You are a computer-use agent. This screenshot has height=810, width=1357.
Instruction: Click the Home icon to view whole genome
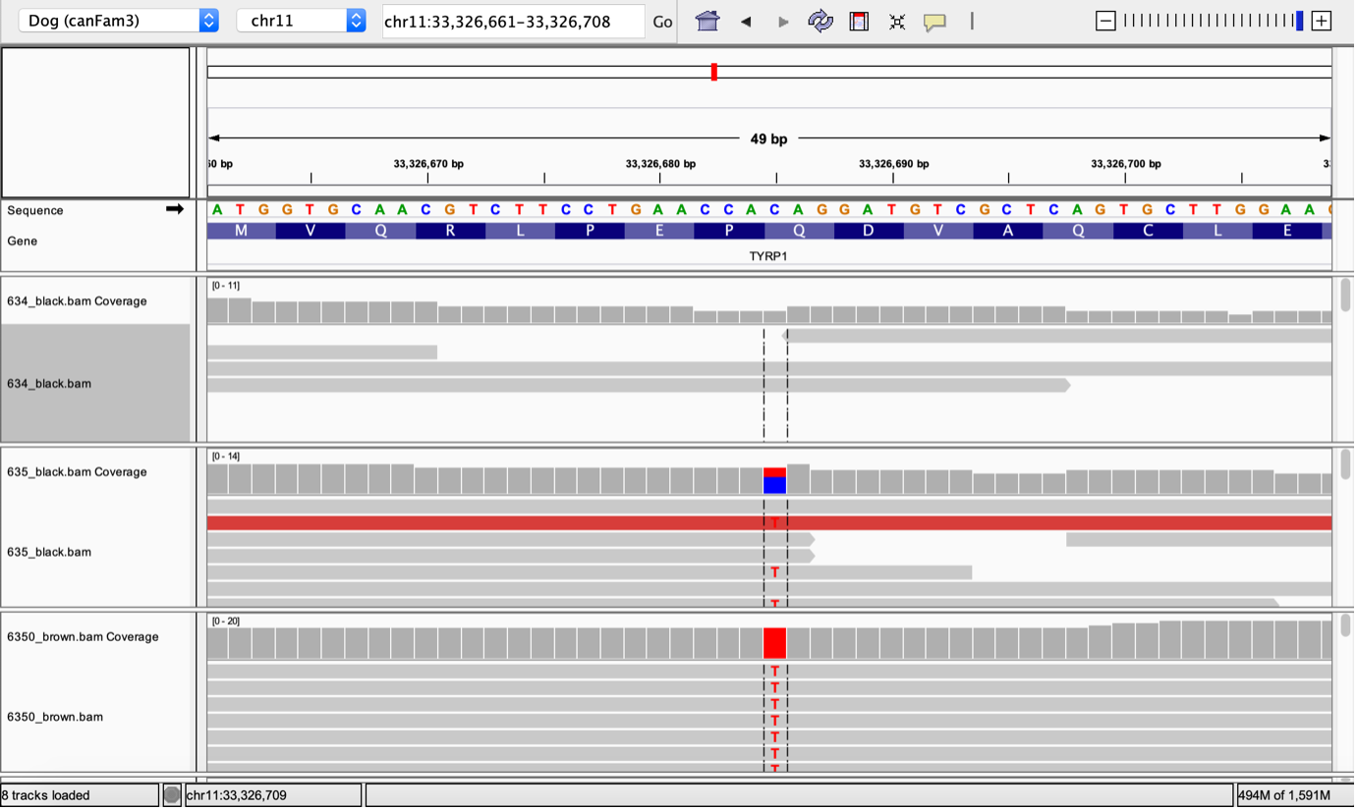[x=707, y=21]
